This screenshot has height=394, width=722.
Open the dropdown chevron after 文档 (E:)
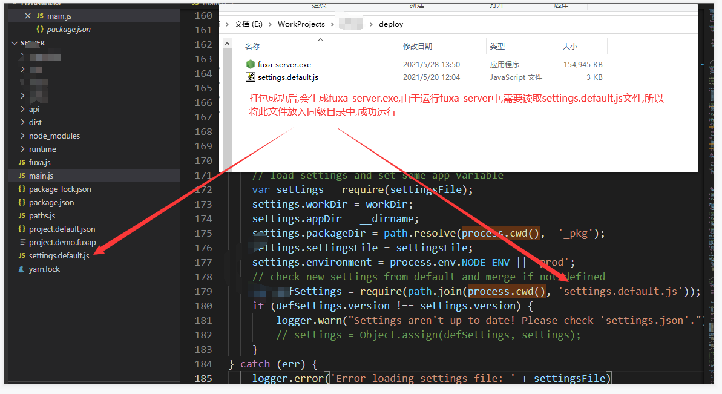tap(270, 24)
